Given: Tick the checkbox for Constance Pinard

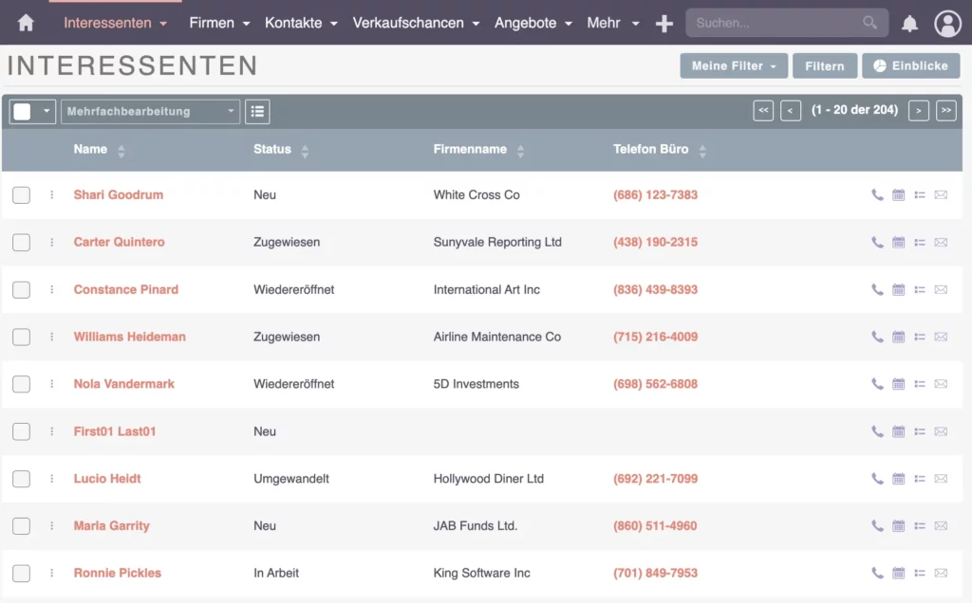Looking at the screenshot, I should (21, 289).
